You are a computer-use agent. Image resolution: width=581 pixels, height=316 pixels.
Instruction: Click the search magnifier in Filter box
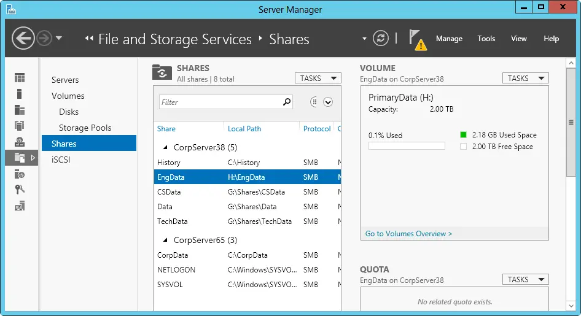[x=287, y=102]
